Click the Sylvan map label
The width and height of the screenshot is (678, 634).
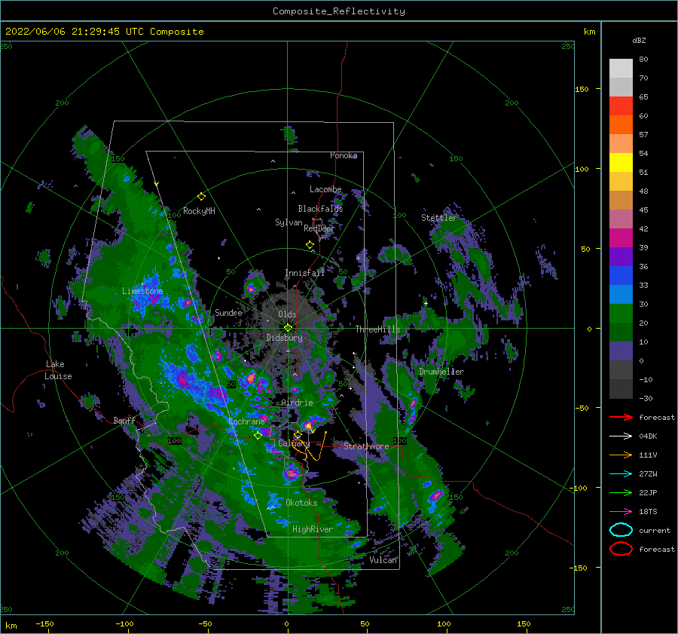pos(289,222)
